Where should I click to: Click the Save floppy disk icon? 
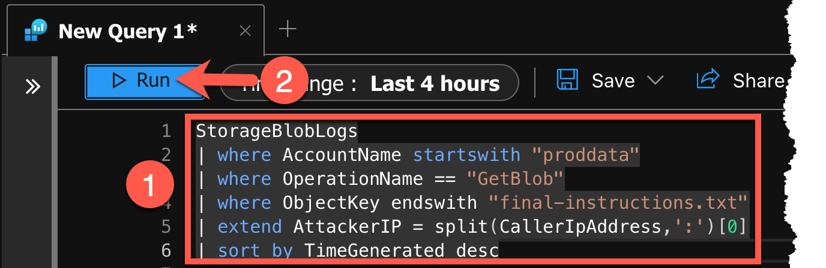click(x=567, y=80)
